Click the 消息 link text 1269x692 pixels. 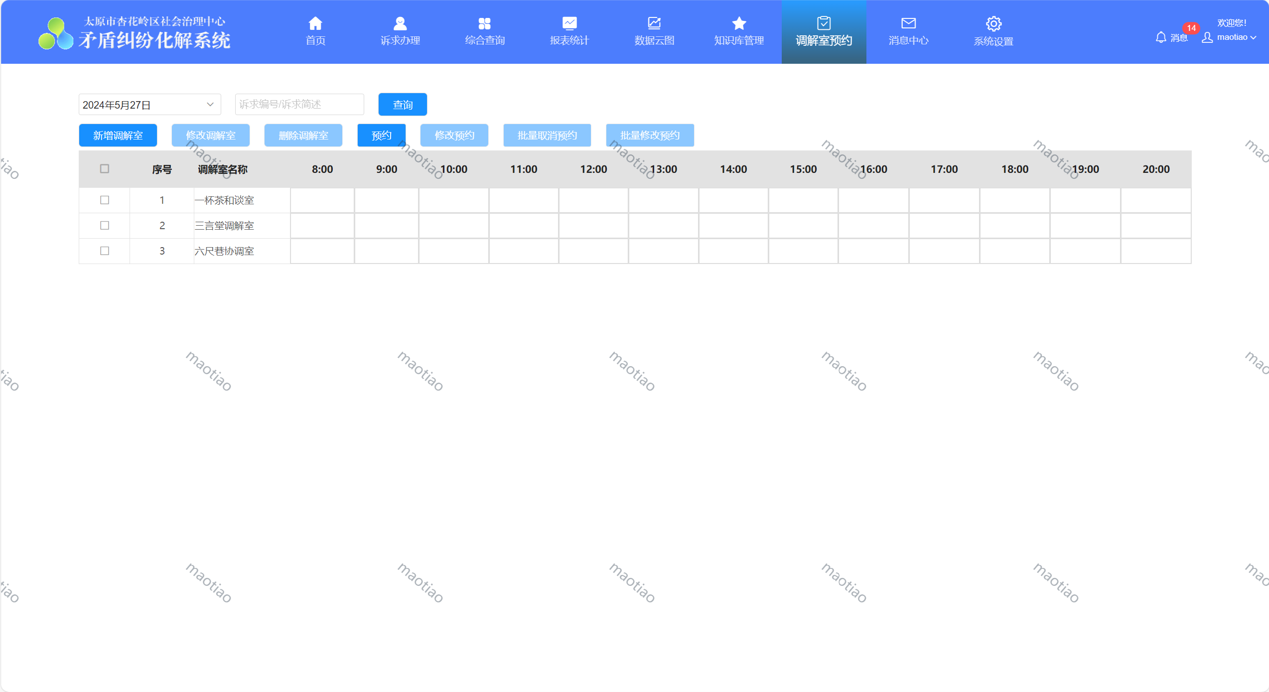click(1179, 38)
